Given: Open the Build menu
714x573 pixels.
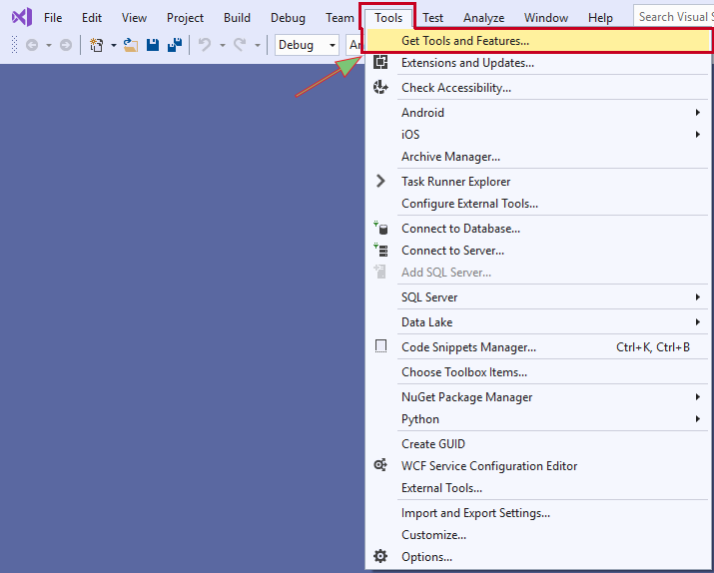Looking at the screenshot, I should click(x=237, y=18).
